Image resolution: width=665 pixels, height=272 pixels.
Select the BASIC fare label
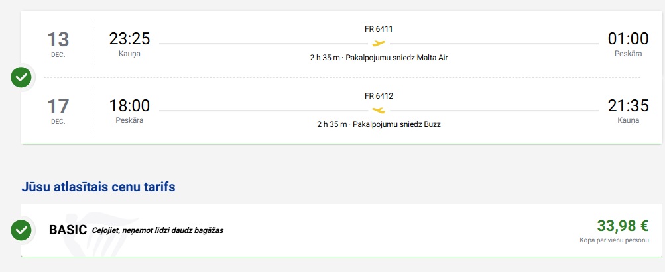coord(68,230)
